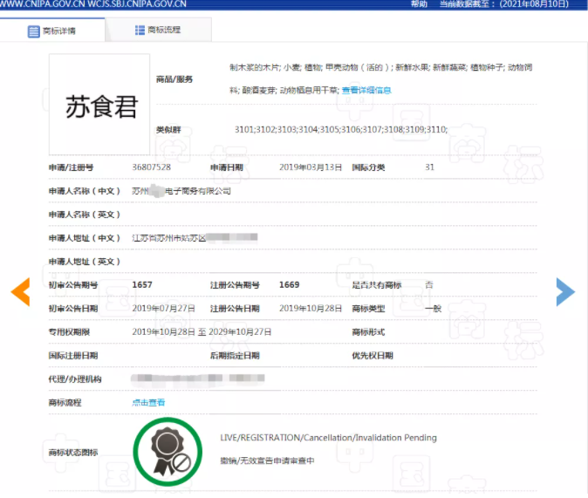
Task: Click the 代理/办理机构 label
Action: tap(75, 379)
